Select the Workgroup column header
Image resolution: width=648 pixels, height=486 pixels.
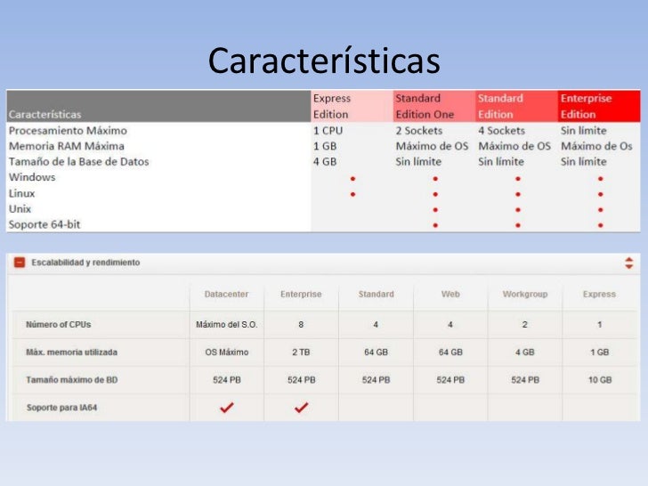coord(525,295)
